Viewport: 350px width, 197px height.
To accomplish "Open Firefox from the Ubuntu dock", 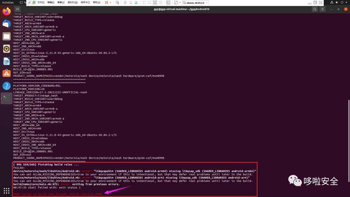I will click(x=6, y=11).
